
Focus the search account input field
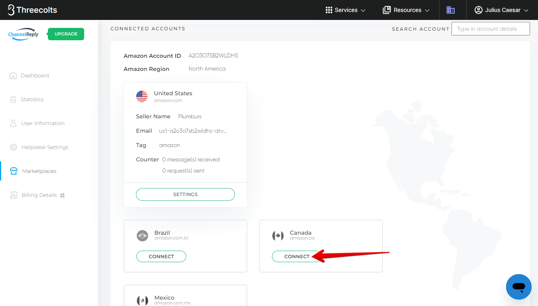[x=491, y=29]
